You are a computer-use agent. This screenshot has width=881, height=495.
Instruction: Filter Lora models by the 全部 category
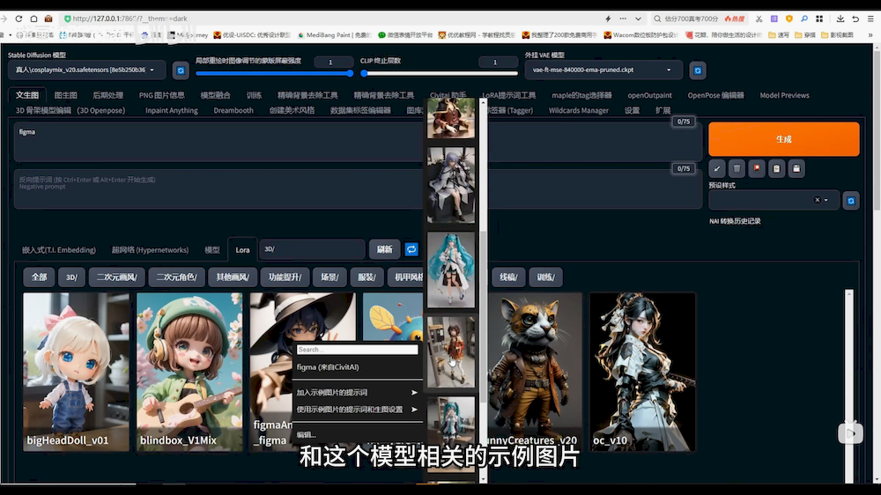coord(39,277)
